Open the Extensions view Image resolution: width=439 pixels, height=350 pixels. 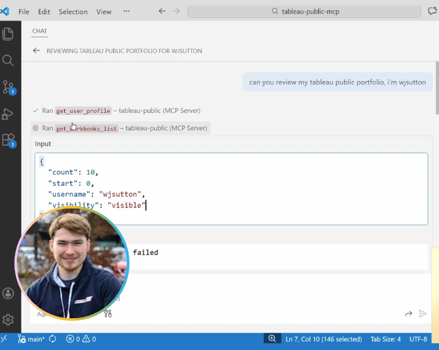click(9, 140)
